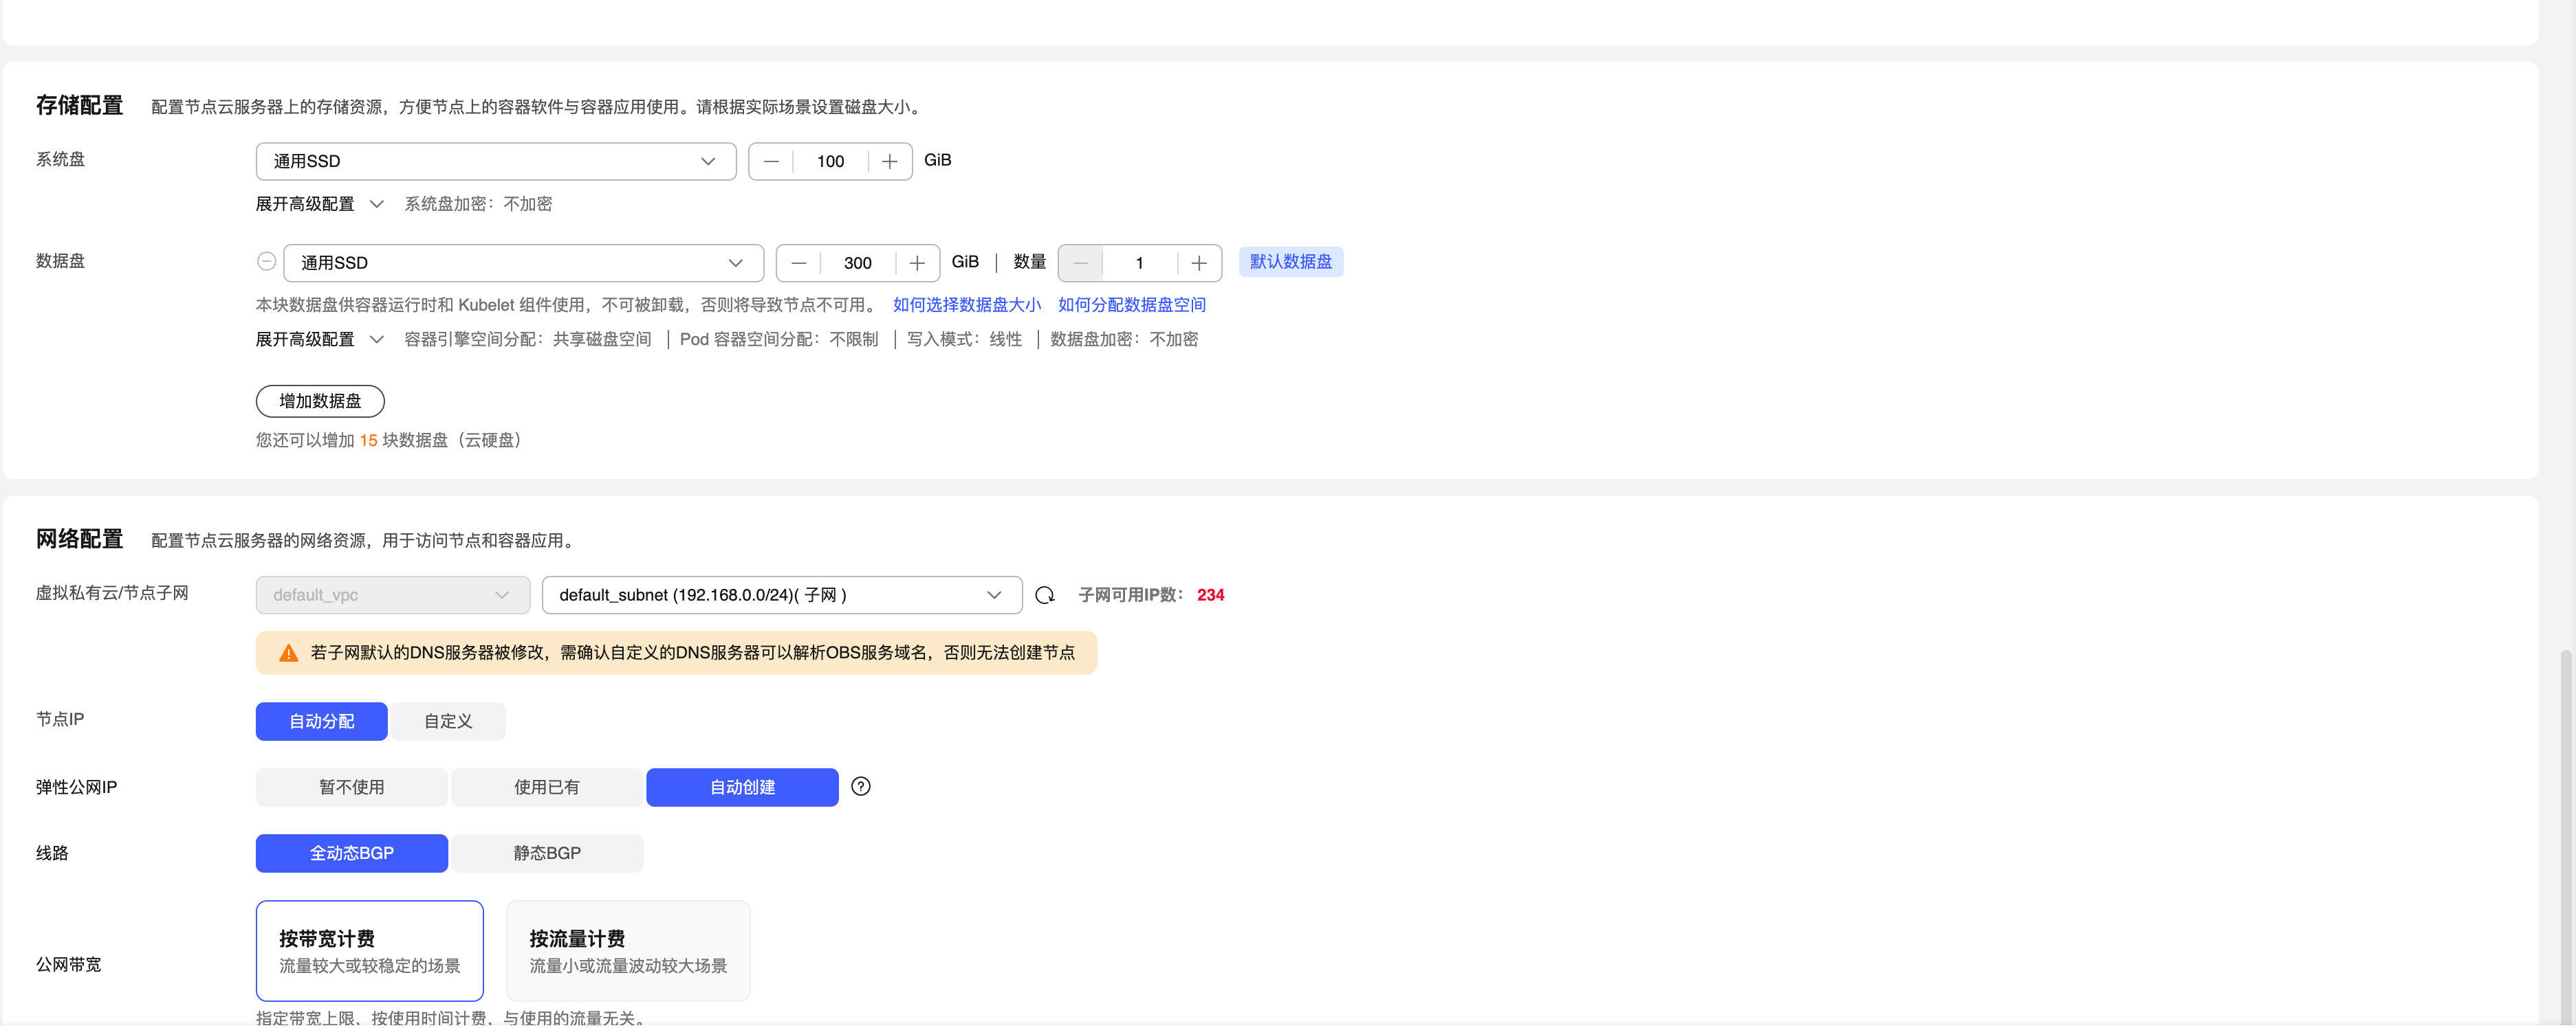Remove data disk using the minus-circle icon

pyautogui.click(x=266, y=260)
